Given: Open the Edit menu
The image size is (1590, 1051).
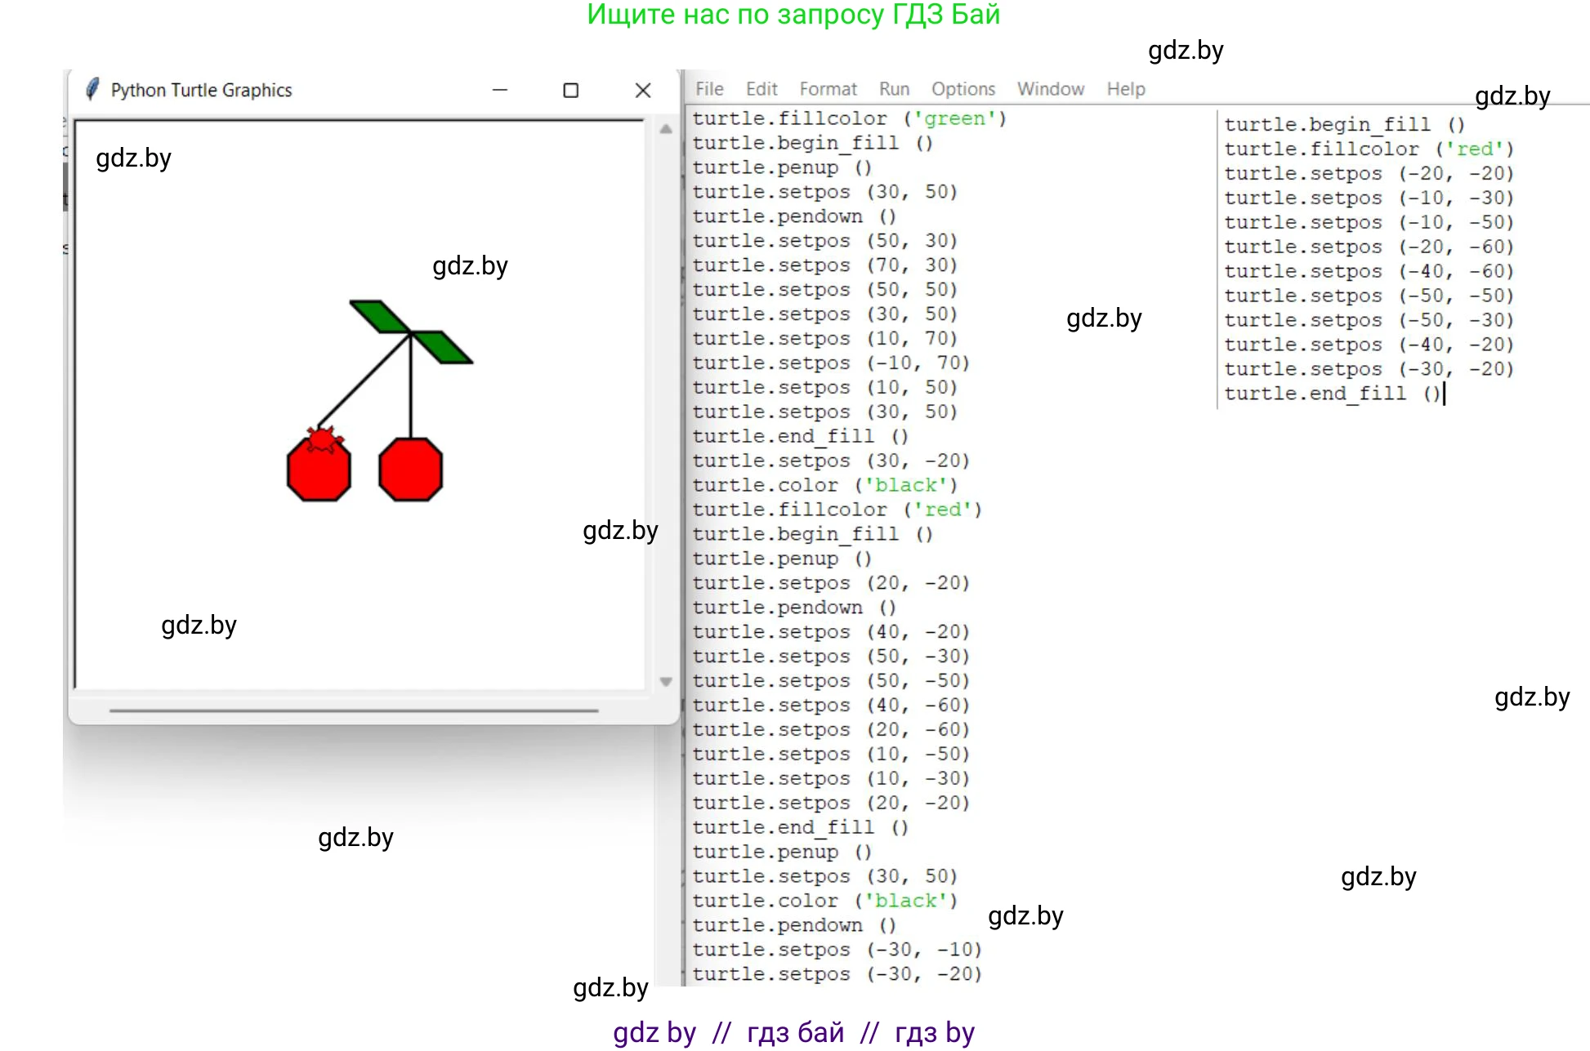Looking at the screenshot, I should pyautogui.click(x=762, y=89).
